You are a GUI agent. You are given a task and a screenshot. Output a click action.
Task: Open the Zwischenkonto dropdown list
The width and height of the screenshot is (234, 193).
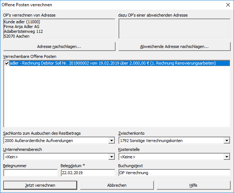point(227,141)
